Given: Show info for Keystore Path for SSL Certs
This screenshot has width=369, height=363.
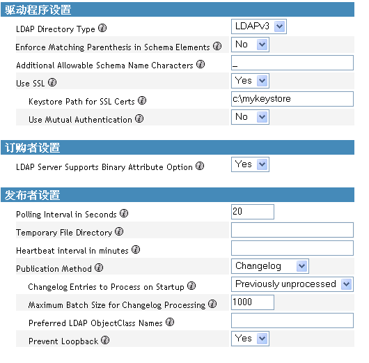Looking at the screenshot, I should 142,100.
